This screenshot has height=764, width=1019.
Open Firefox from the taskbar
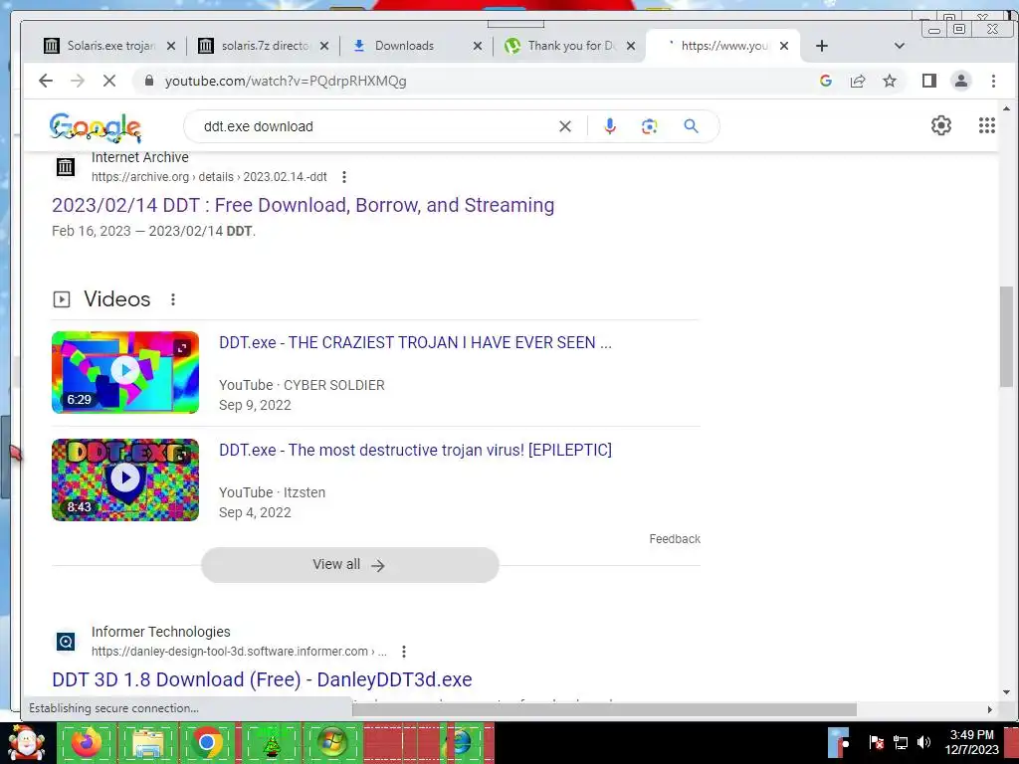[87, 742]
